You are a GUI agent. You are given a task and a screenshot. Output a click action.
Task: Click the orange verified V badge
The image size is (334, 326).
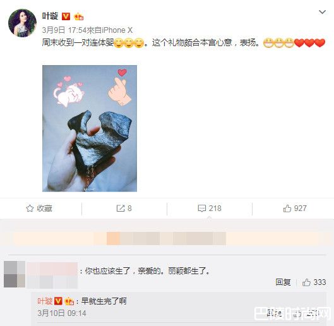point(66,16)
